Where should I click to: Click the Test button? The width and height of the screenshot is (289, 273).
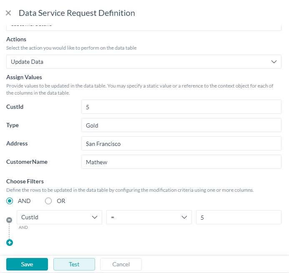(74, 264)
